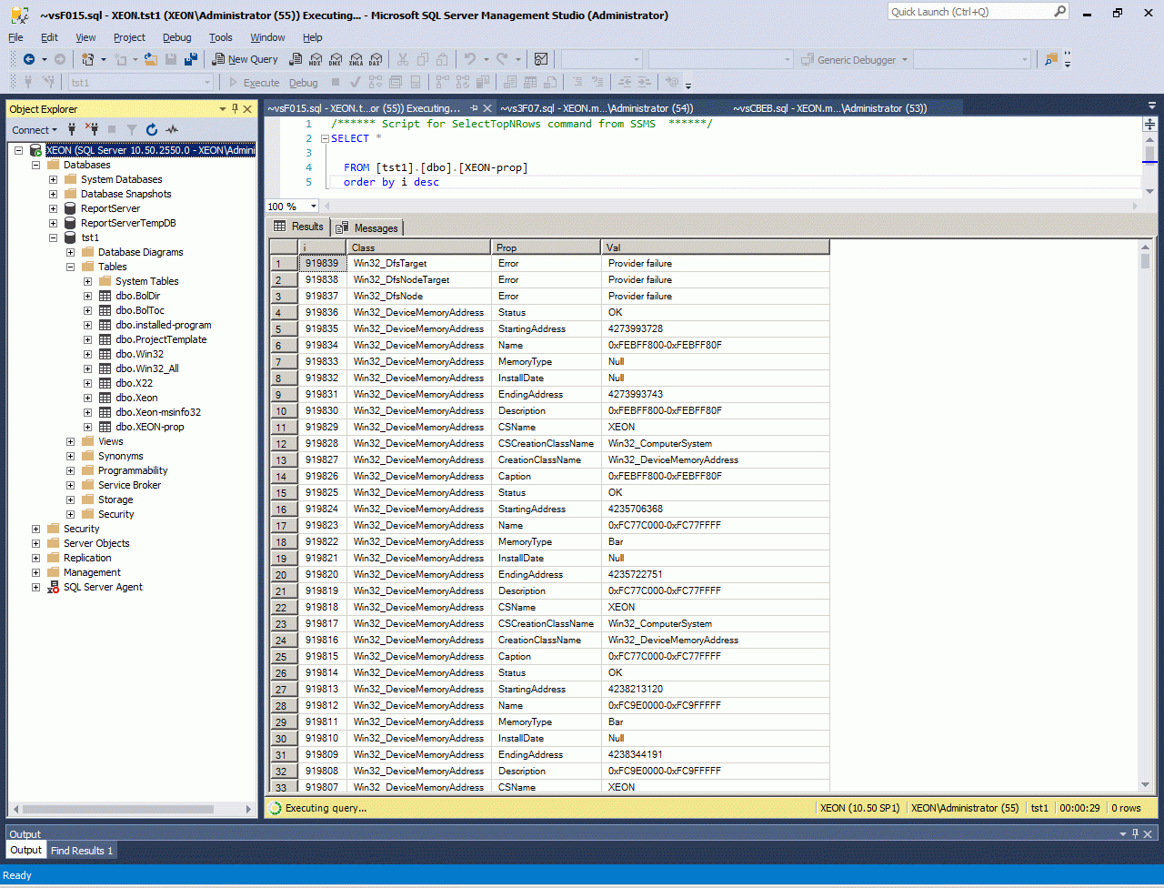Image resolution: width=1164 pixels, height=888 pixels.
Task: Click the Cut scissors icon
Action: (403, 59)
